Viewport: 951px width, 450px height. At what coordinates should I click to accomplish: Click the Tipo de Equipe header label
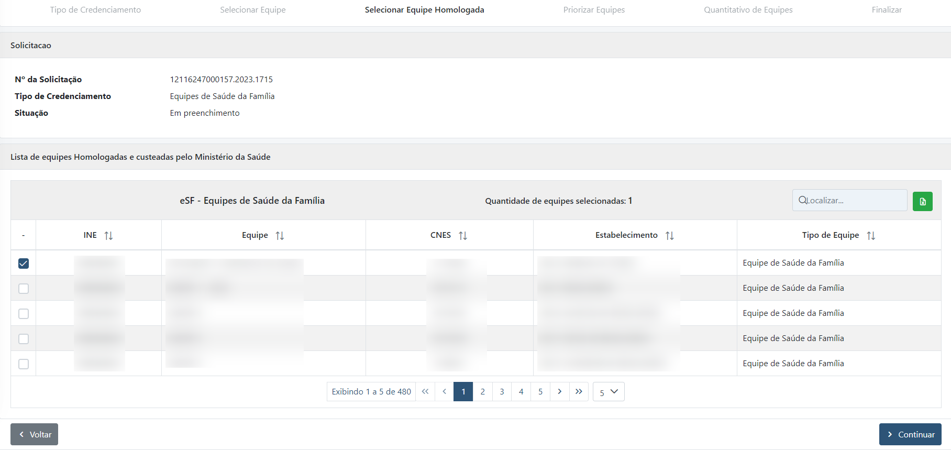click(x=831, y=235)
